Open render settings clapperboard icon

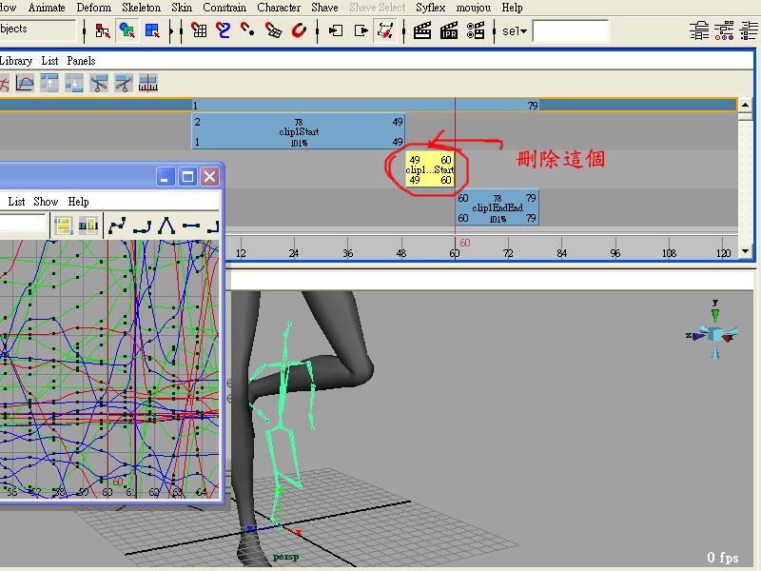[475, 31]
